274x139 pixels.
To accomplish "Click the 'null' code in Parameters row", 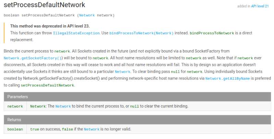I will [135, 107].
